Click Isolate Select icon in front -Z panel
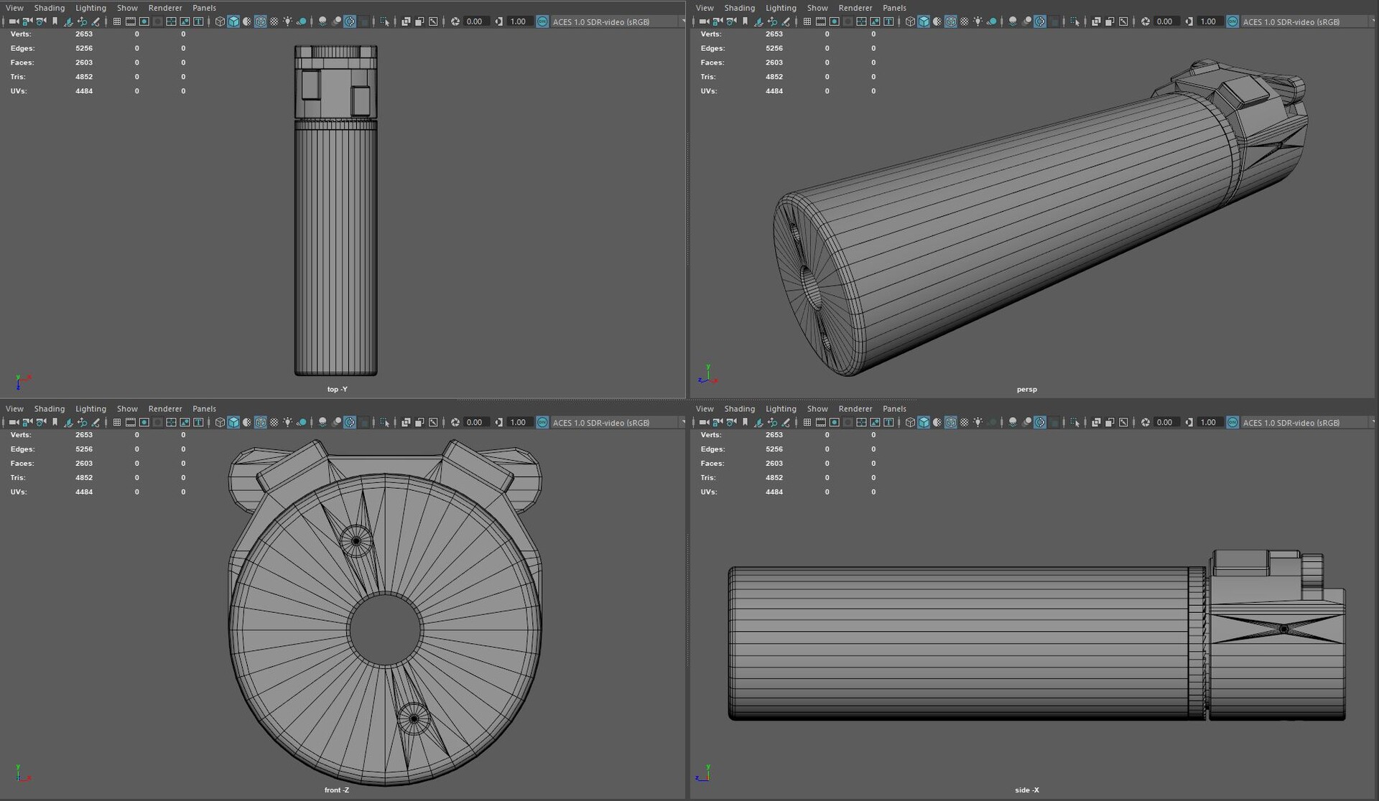 [384, 422]
